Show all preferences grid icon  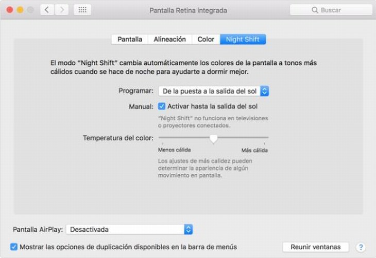coord(82,10)
